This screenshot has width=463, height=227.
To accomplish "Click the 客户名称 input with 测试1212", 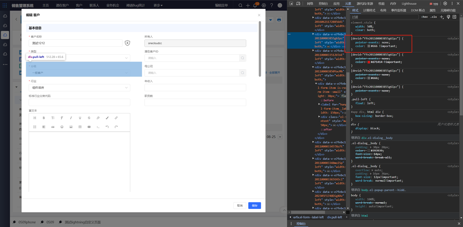I will [76, 43].
